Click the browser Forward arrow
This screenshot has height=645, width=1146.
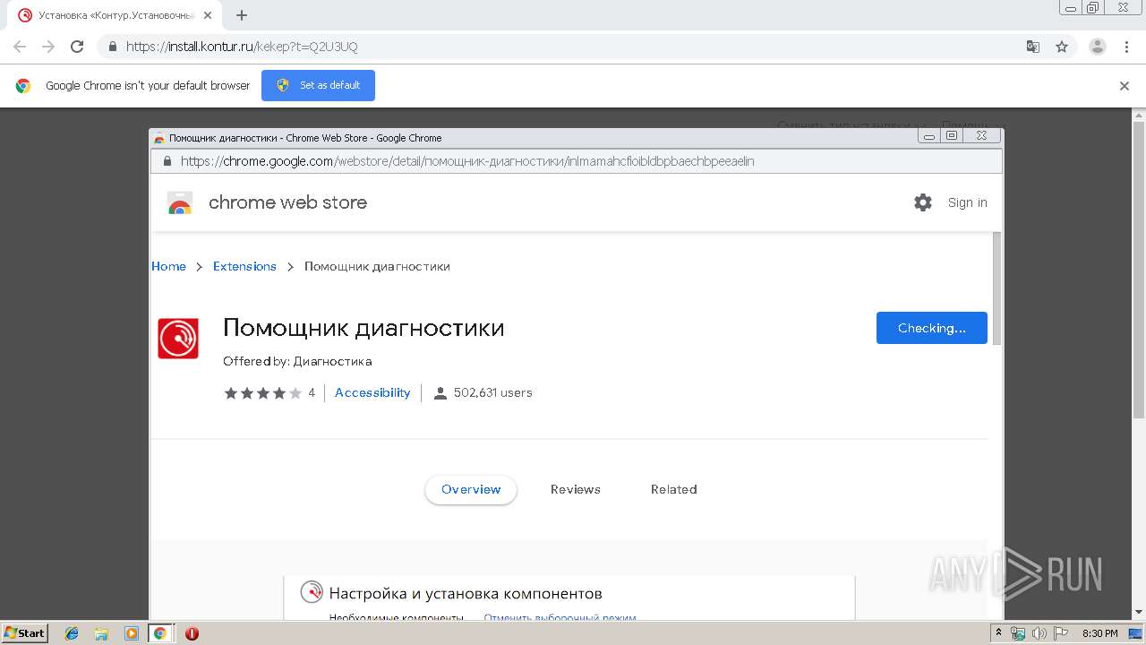(48, 47)
